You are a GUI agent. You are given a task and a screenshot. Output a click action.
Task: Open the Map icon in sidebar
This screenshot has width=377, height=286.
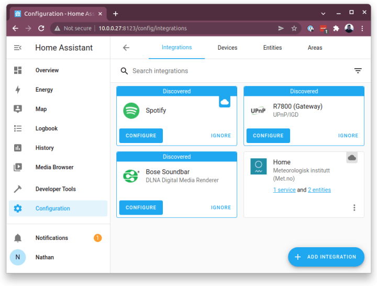point(18,109)
